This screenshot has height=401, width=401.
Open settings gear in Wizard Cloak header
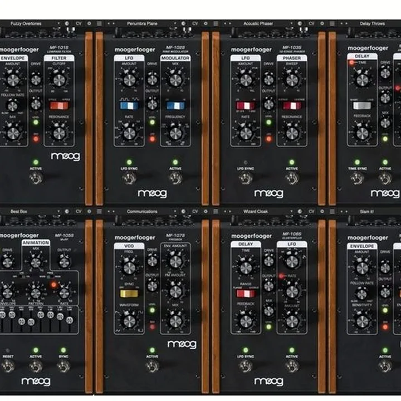point(322,212)
